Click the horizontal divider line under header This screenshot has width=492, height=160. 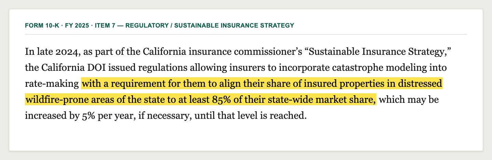246,34
